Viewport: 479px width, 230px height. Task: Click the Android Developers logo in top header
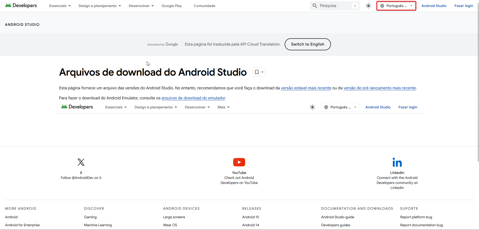21,6
